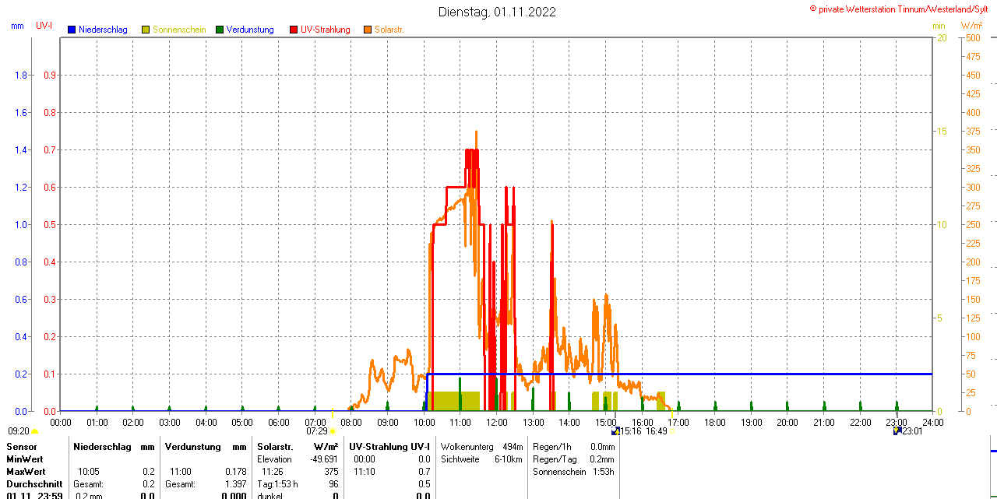Click the red UV-Strahlung legend square
Viewport: 997px width, 499px height.
pos(294,30)
